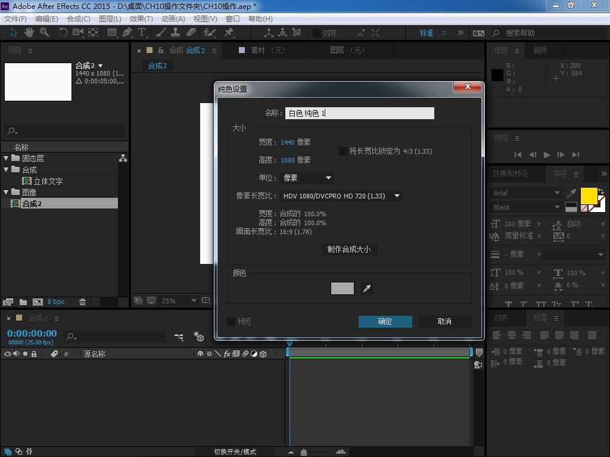
Task: Click the trash icon in the Project panel
Action: pyautogui.click(x=82, y=302)
